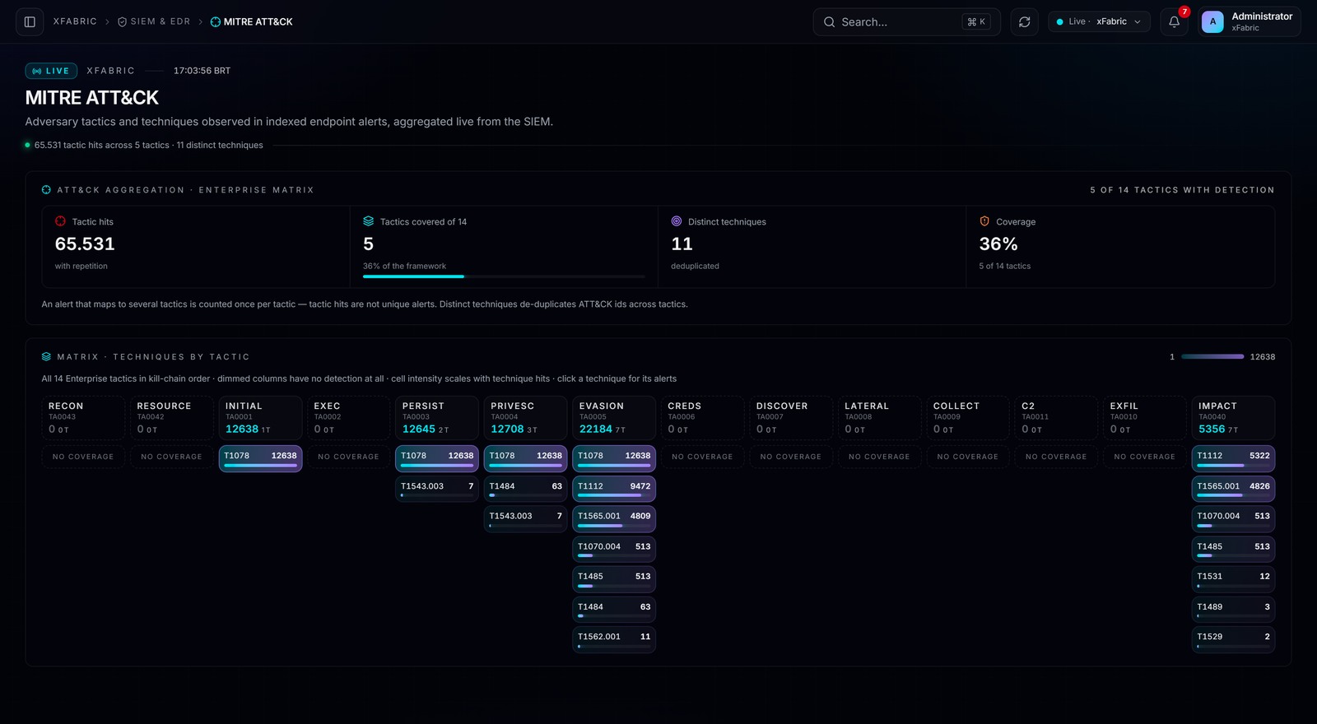Click the tactics covered progress bar

pos(504,276)
